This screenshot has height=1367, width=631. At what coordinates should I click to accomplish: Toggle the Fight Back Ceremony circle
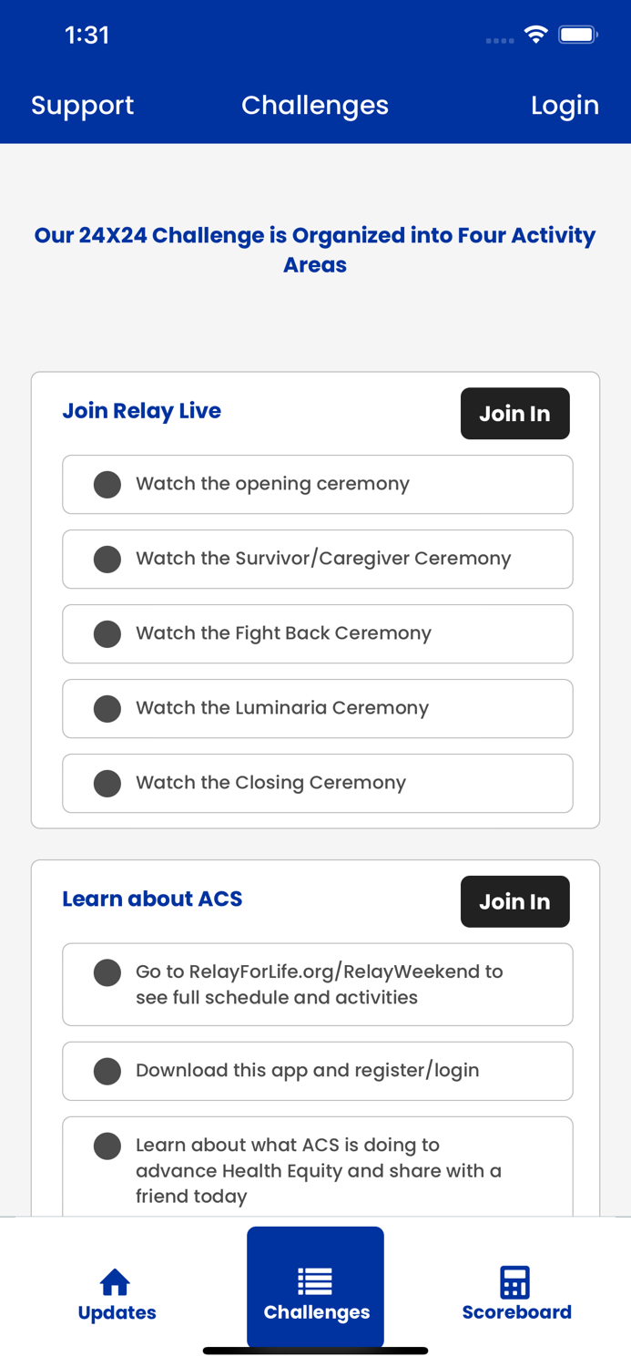[x=107, y=634]
